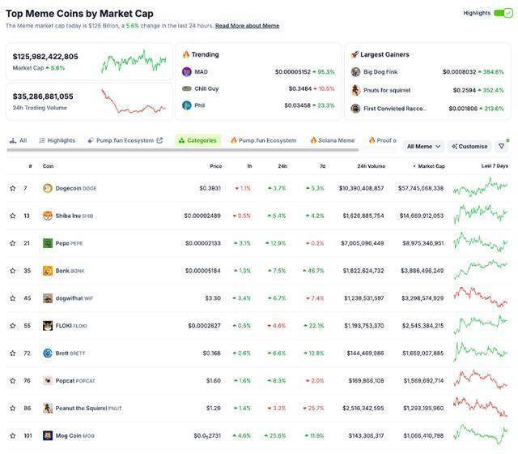The height and width of the screenshot is (454, 518).
Task: Click the tabs horizontal scrollbar
Action: pyautogui.click(x=183, y=150)
